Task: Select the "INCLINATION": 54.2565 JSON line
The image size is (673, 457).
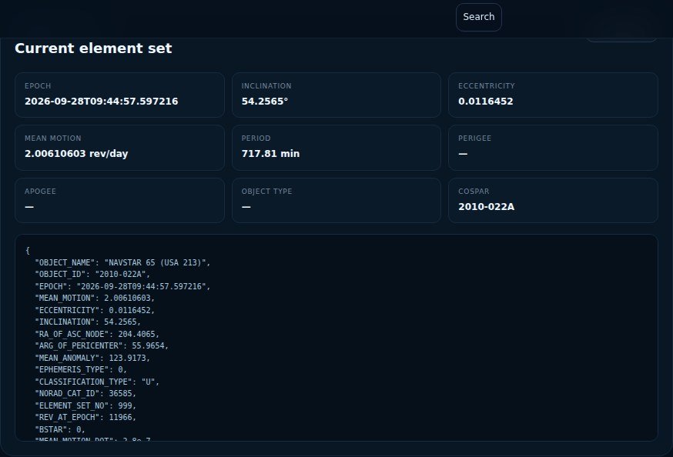Action: (88, 322)
